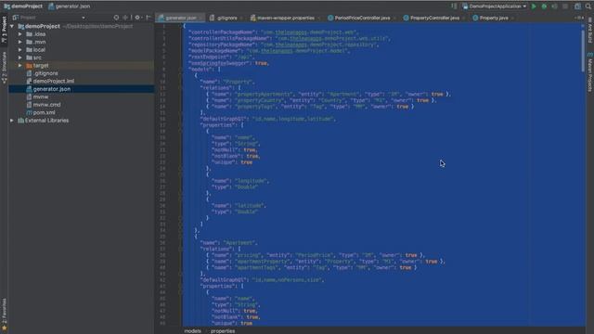Open Maven Projects tool window on right
594x334 pixels.
590,72
